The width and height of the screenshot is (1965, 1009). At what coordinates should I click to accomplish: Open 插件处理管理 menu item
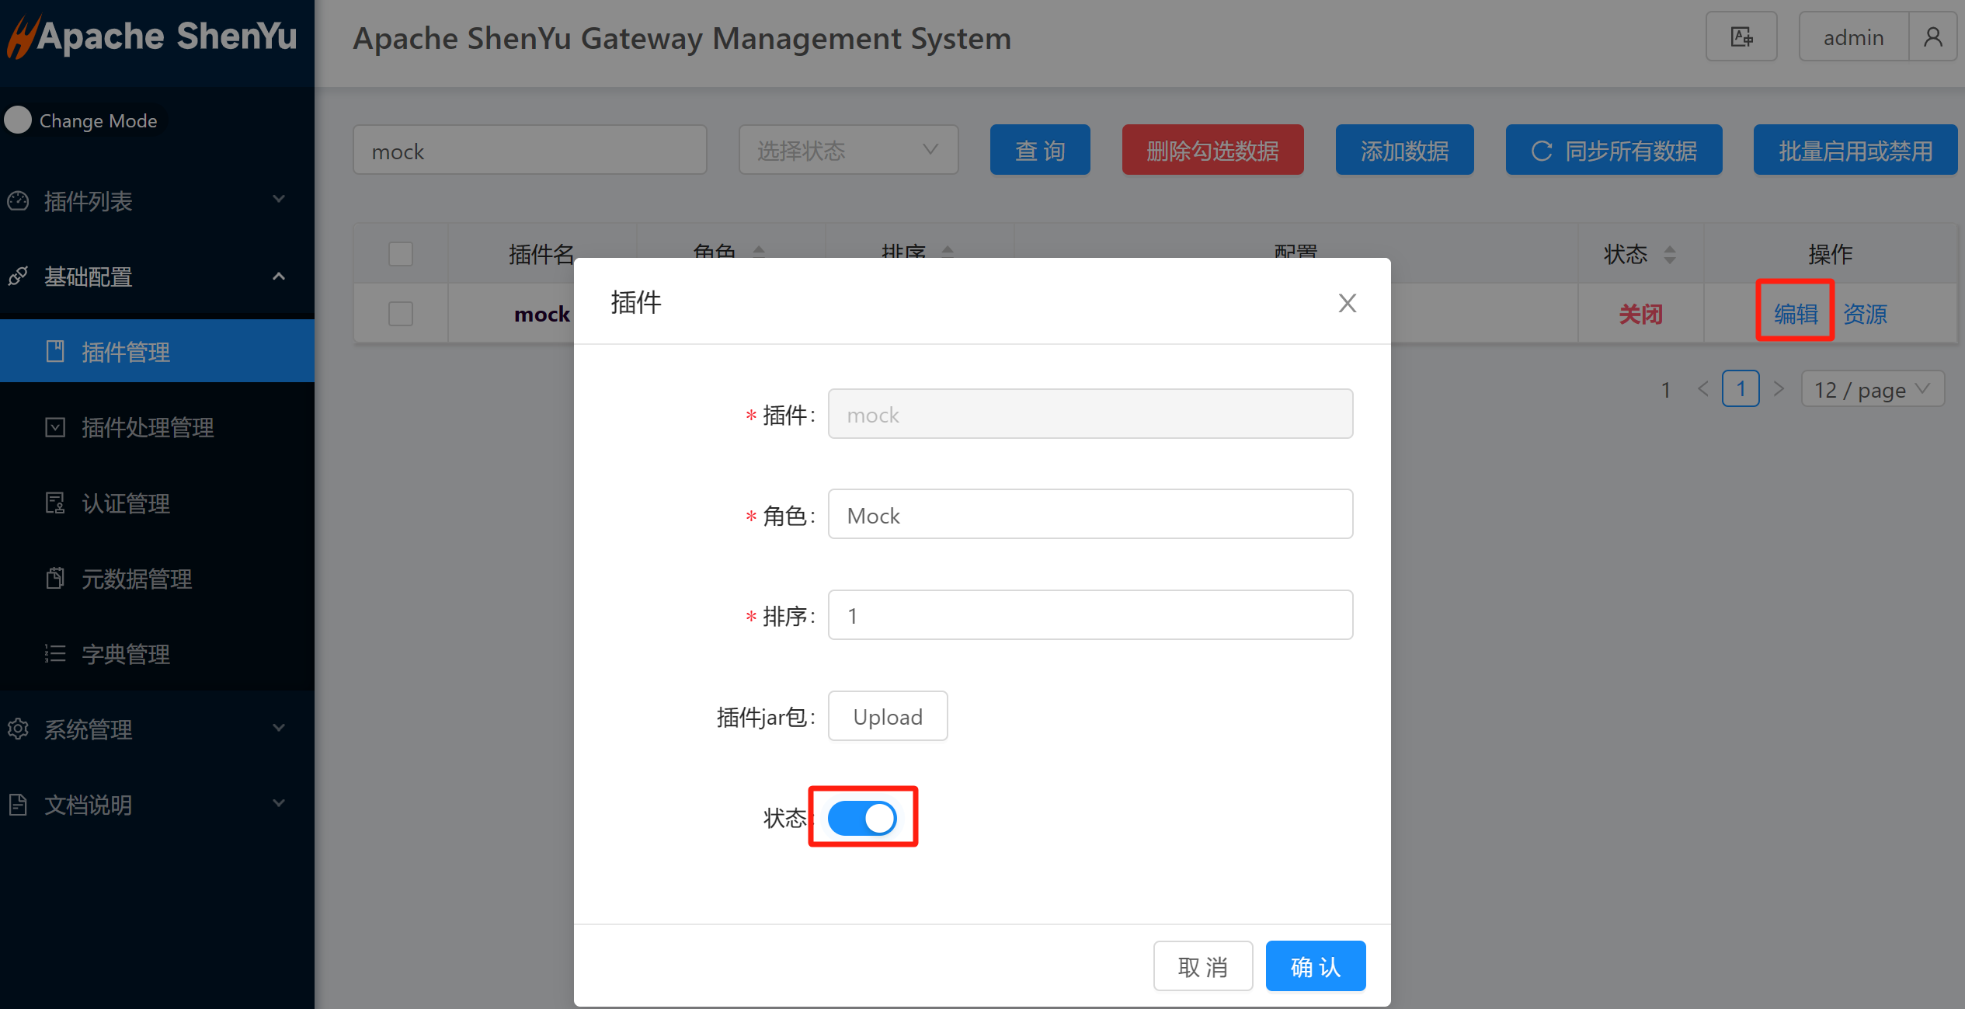(157, 426)
